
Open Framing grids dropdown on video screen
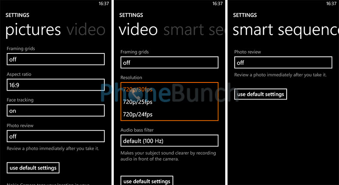tap(169, 63)
